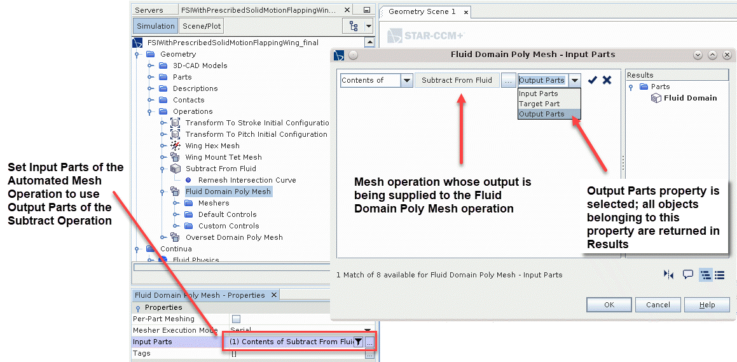Image resolution: width=737 pixels, height=362 pixels.
Task: Click the Fluid Domain Poly Mesh icon
Action: (x=176, y=191)
